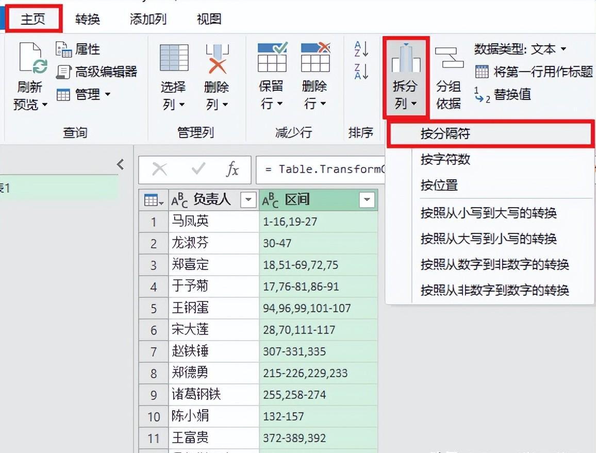This screenshot has height=453, width=596.
Task: Open the 主页 ribbon tab
Action: click(33, 19)
